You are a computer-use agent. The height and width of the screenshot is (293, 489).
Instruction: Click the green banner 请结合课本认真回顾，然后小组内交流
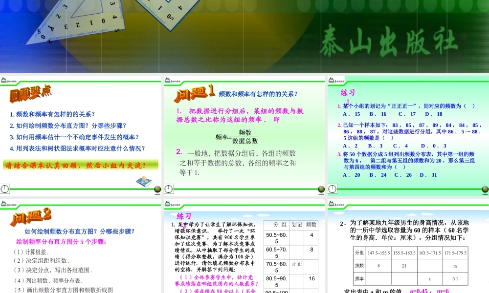[81, 165]
